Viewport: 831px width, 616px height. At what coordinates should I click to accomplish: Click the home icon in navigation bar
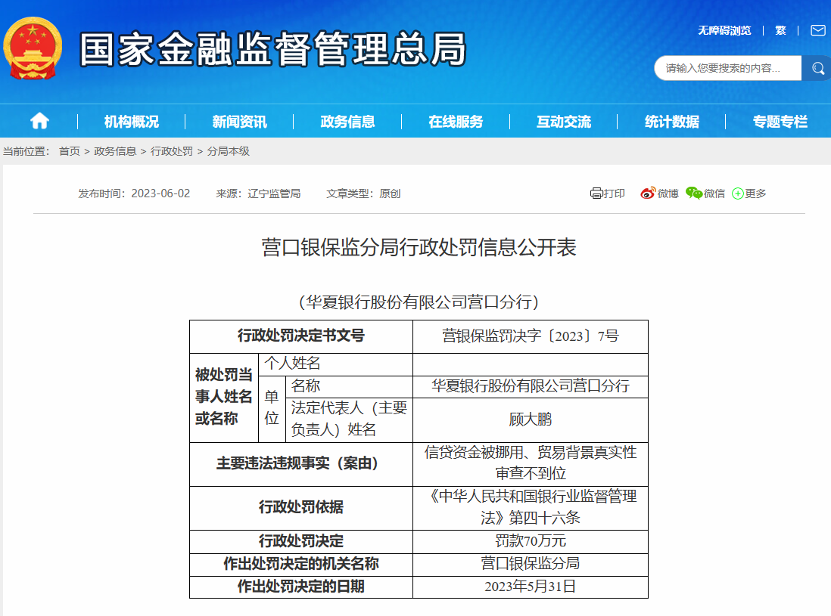[x=39, y=121]
